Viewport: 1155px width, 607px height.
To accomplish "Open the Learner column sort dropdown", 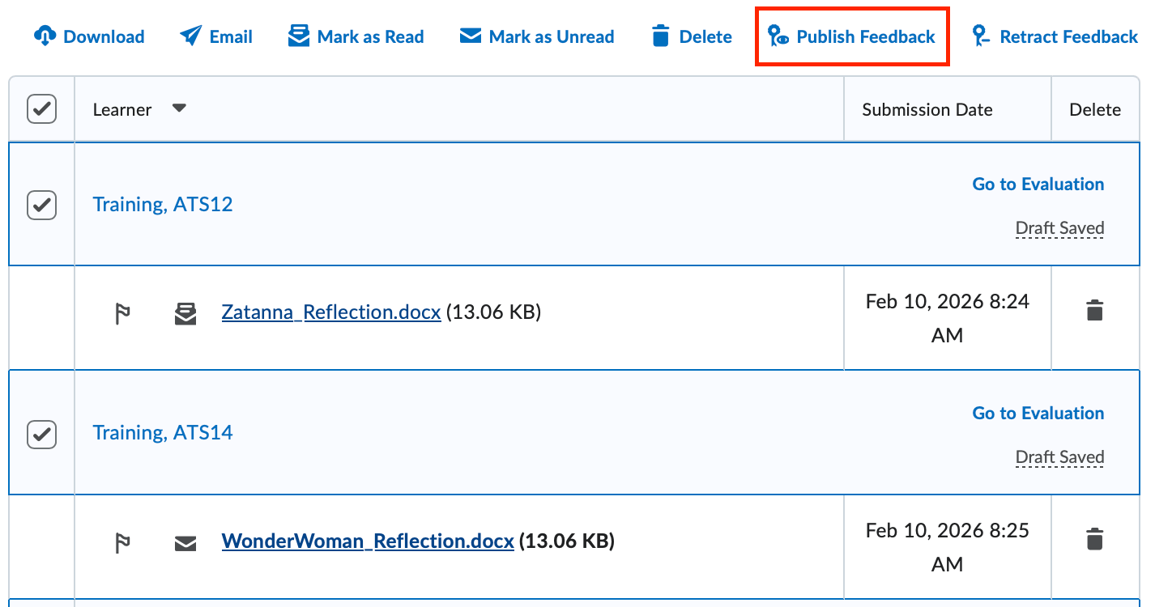I will [179, 108].
